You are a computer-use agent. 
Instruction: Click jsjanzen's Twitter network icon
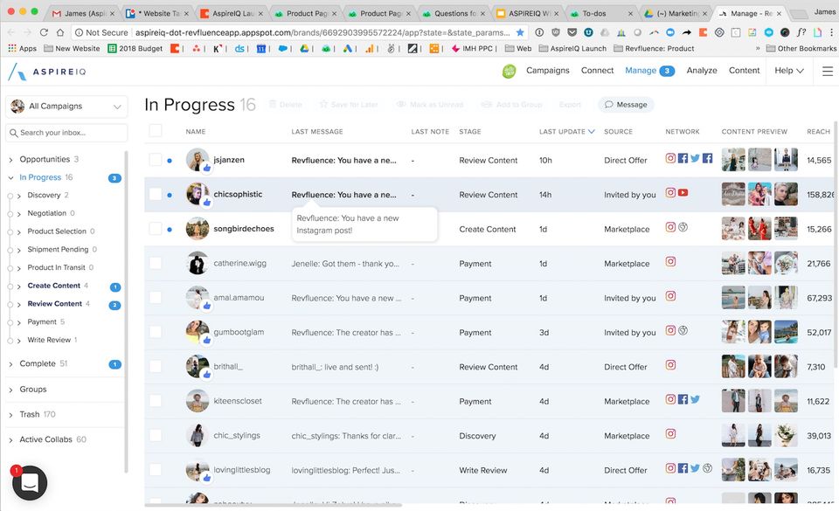pos(695,159)
